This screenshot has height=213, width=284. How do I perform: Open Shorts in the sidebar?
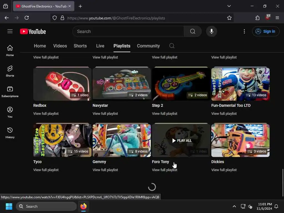[10, 71]
